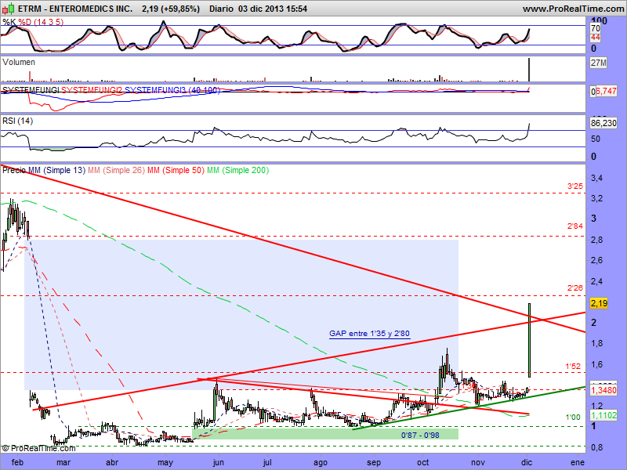Click the 86,230 RSI value tag

pos(603,123)
